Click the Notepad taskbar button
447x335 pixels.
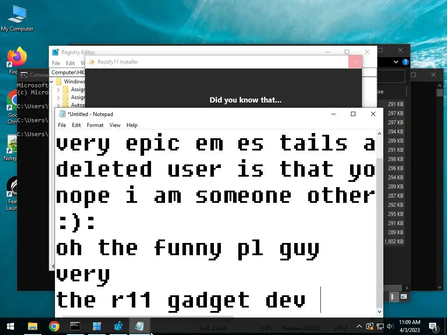point(139,326)
